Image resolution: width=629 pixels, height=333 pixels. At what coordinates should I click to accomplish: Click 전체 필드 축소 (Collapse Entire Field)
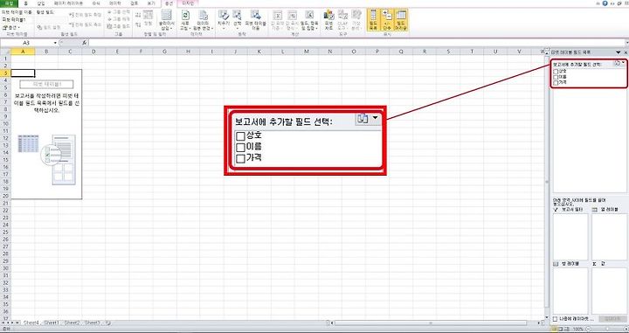pos(85,24)
